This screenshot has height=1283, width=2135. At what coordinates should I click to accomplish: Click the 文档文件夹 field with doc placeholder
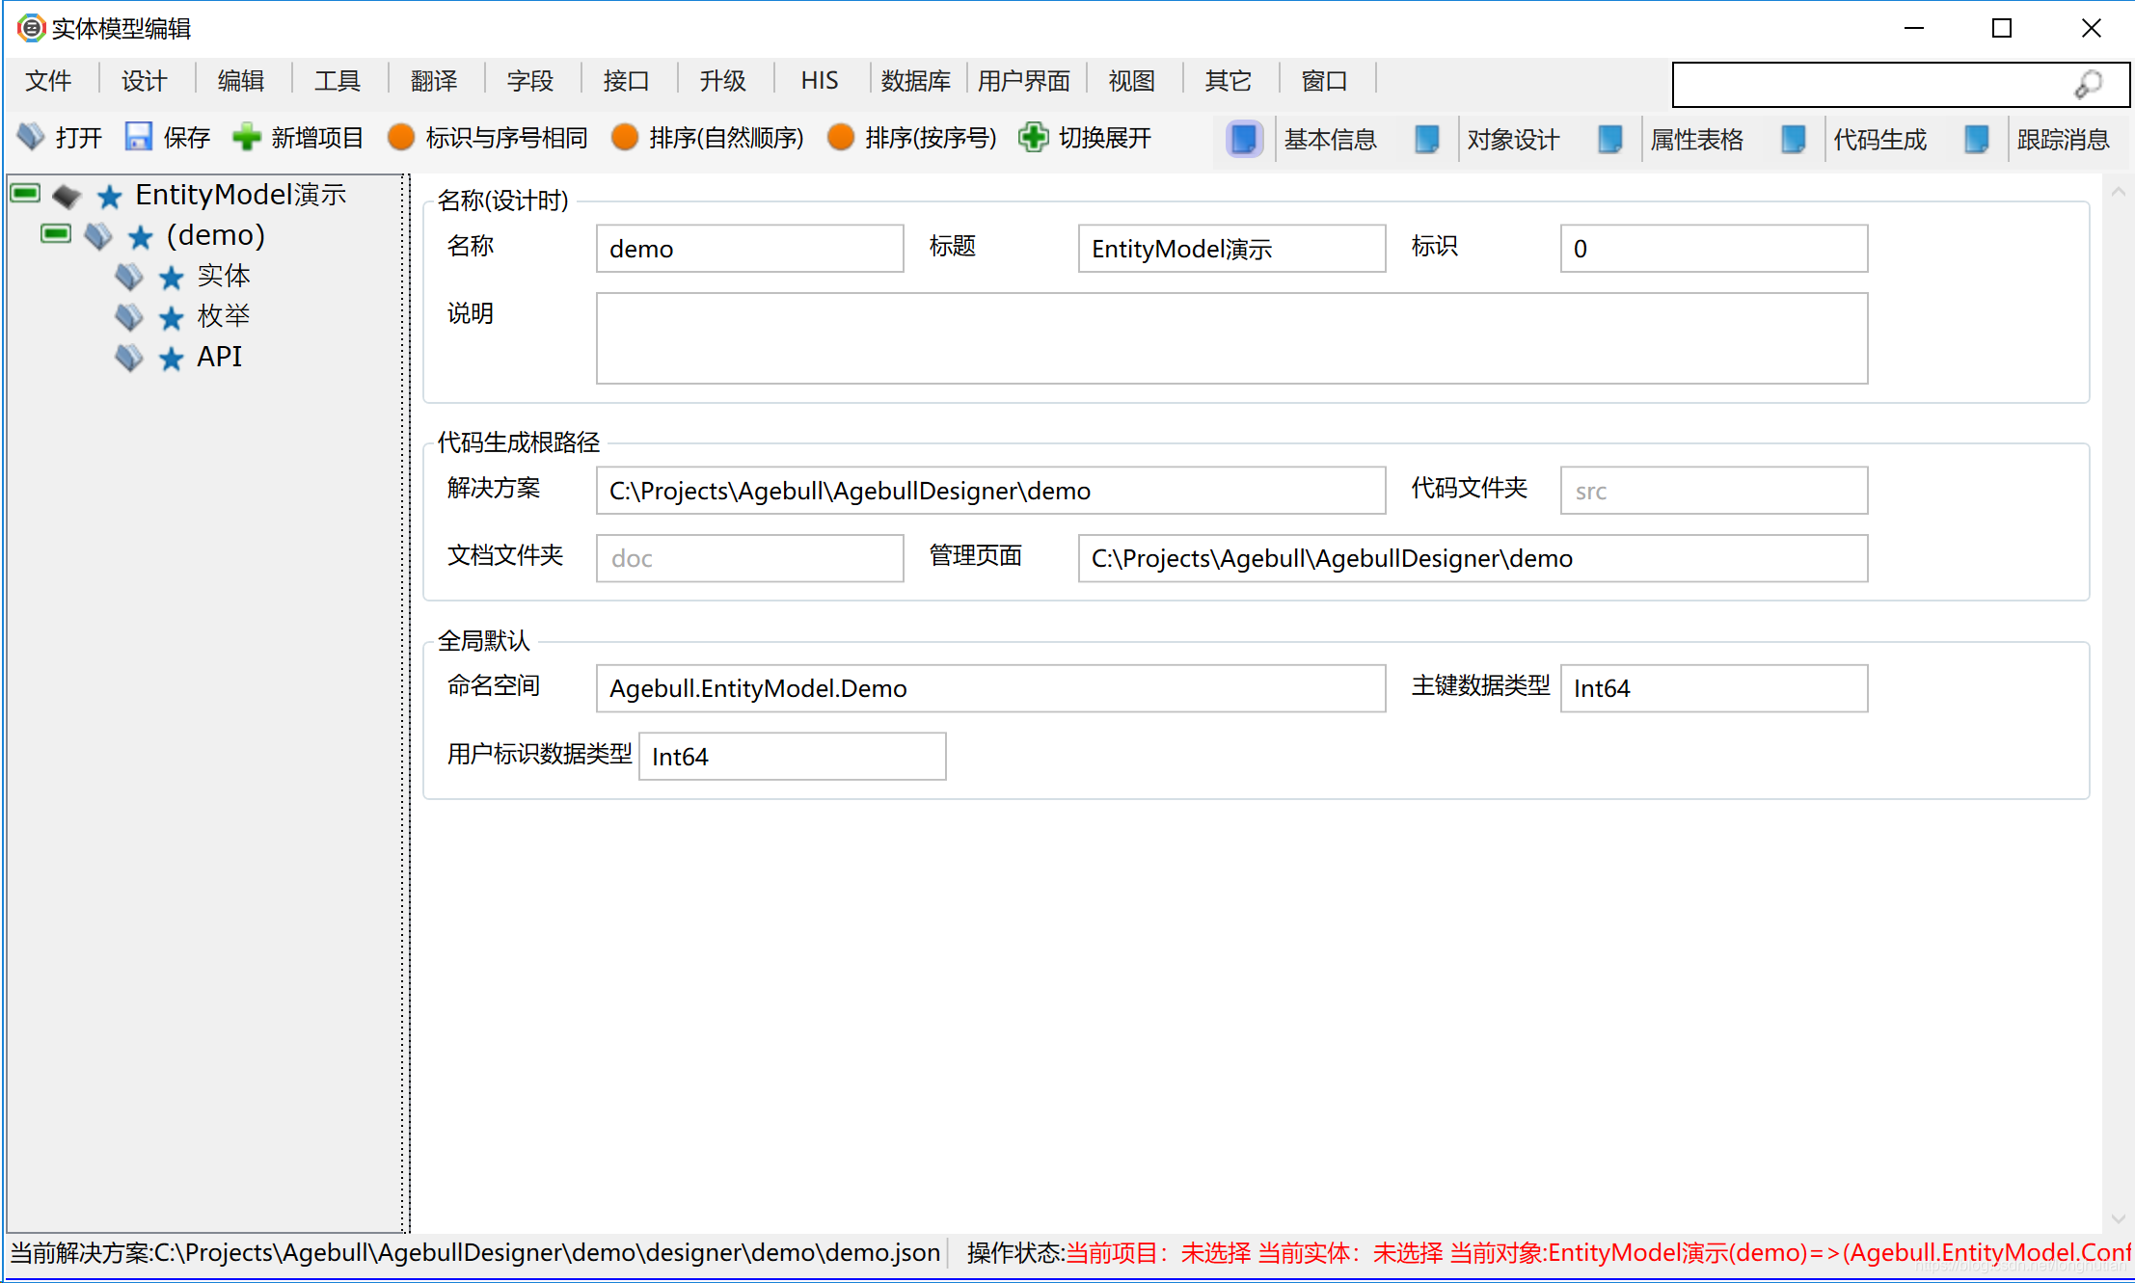[750, 558]
